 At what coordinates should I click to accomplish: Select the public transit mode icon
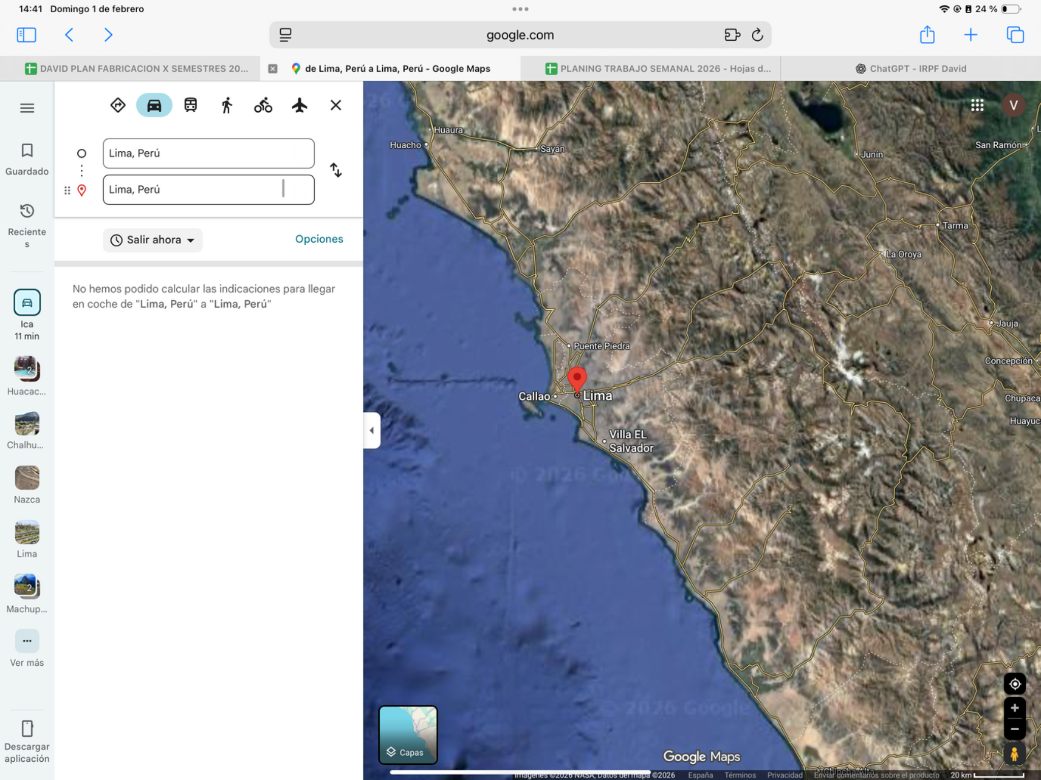191,105
